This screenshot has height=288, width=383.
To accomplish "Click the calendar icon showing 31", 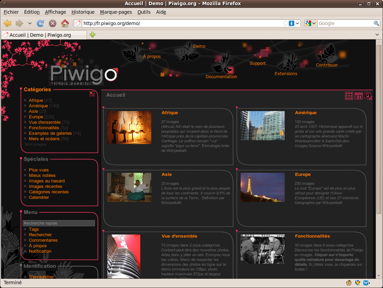I will tap(359, 96).
